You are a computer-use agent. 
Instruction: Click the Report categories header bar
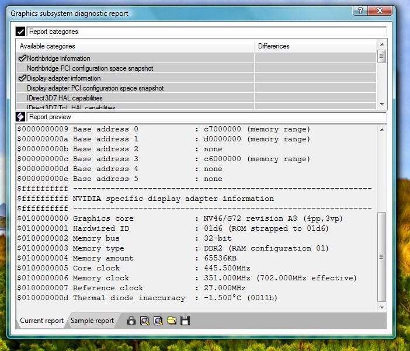coord(207,32)
